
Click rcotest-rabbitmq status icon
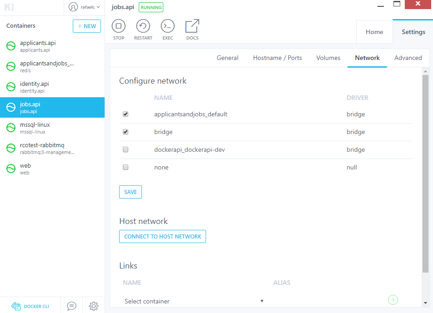[11, 148]
